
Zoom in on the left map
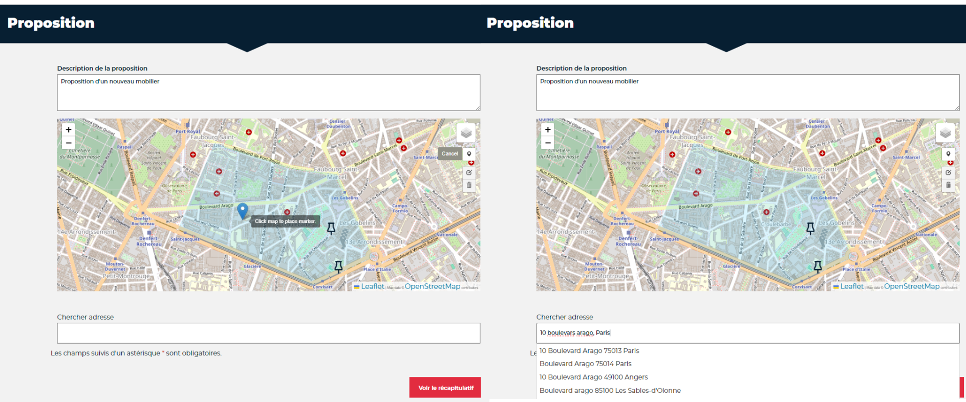click(69, 130)
